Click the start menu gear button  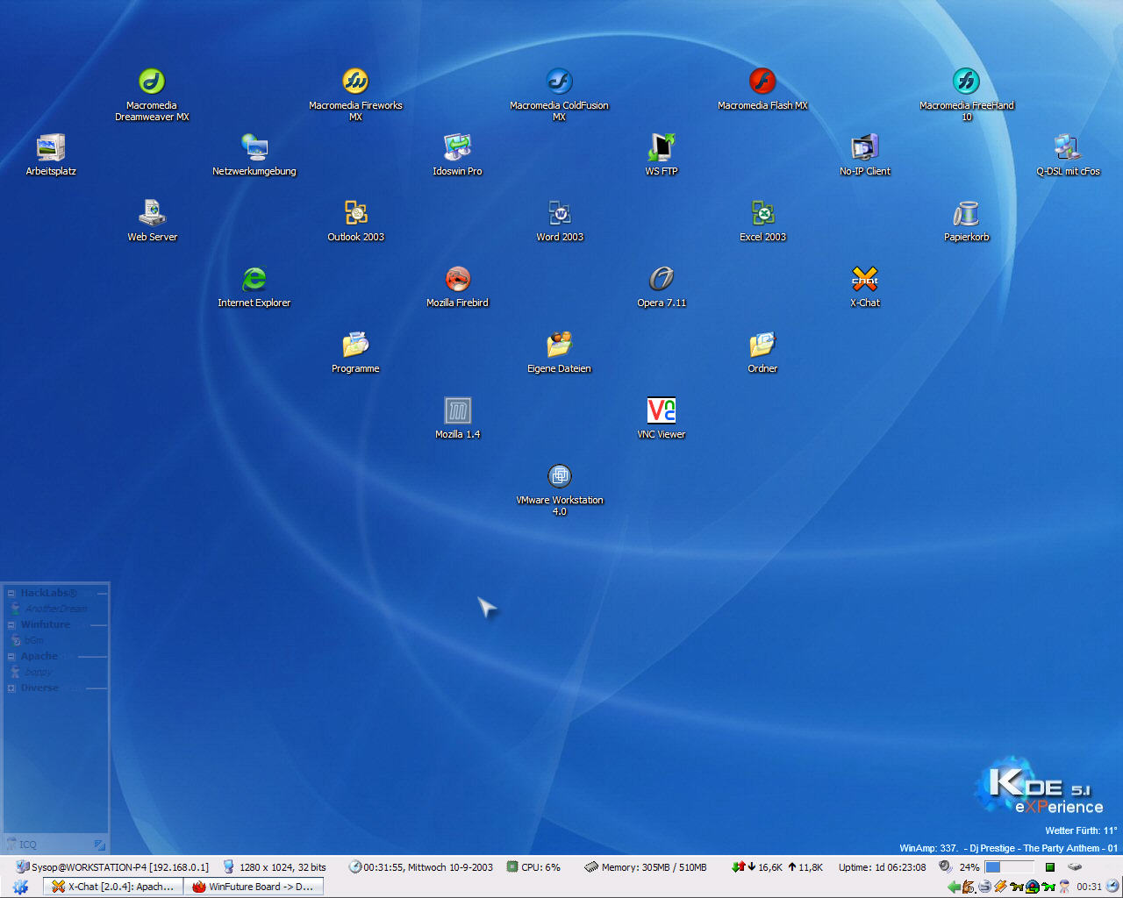pyautogui.click(x=20, y=887)
